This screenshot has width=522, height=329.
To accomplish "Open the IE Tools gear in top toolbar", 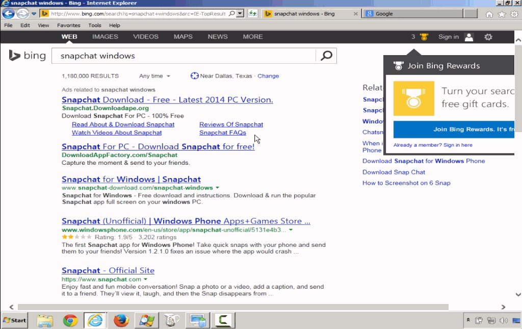I will click(x=514, y=14).
